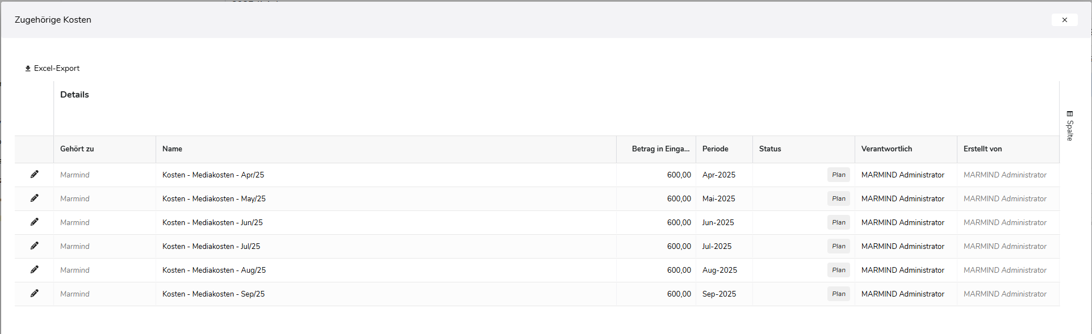
Task: Sort by the Name column header
Action: point(172,149)
